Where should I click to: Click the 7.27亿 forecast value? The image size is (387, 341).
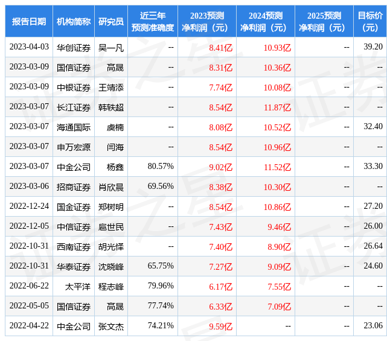(x=220, y=267)
